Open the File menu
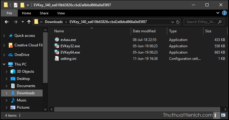 [x=9, y=13]
